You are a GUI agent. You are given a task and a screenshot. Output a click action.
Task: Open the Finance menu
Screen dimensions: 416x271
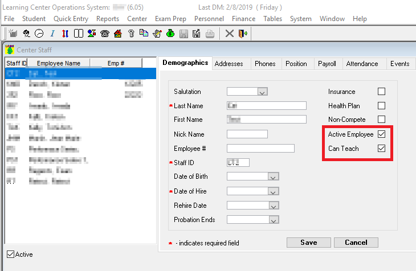pos(243,19)
